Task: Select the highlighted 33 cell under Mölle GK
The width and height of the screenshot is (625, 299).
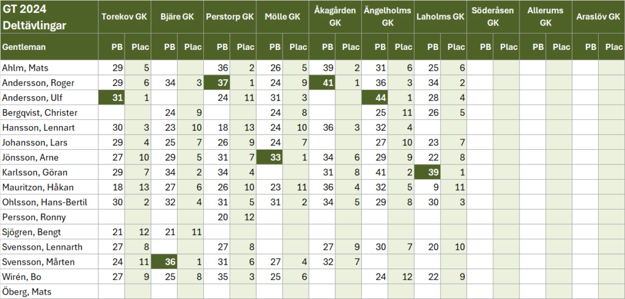Action: click(270, 157)
